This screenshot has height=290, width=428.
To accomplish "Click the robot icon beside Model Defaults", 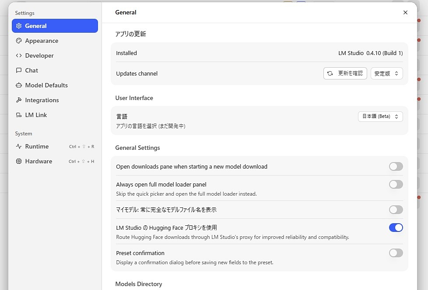I will coord(19,85).
